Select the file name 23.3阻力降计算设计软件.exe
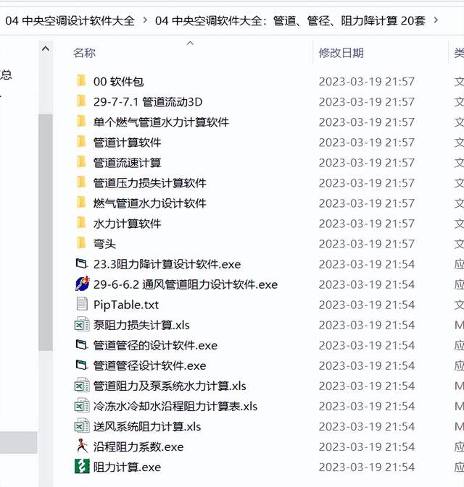Viewport: 464px width, 487px height. [167, 264]
